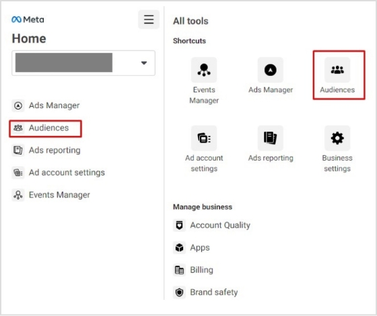Click Audiences people icon in left sidebar

18,128
